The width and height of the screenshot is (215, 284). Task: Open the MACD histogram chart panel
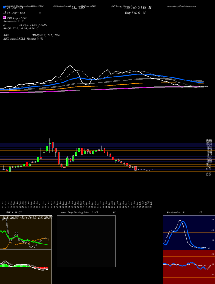(x=26, y=267)
